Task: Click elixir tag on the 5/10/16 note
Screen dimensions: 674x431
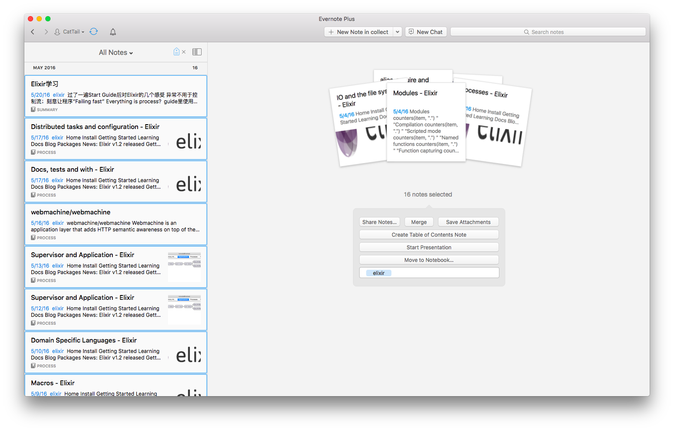Action: pos(58,351)
